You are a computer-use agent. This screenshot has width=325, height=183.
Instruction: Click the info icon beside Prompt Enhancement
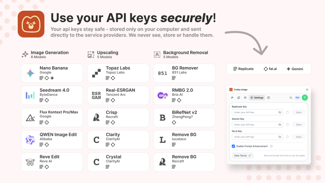coord(271,146)
